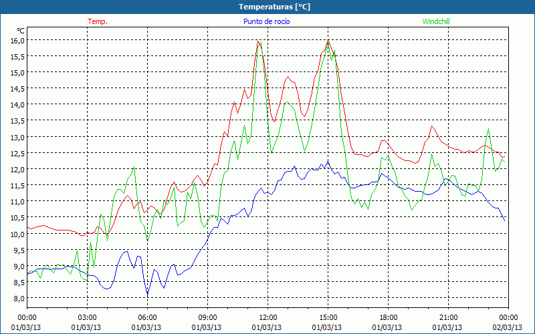The image size is (535, 334).
Task: Click the '9,0' y-axis value
Action: [x=19, y=266]
